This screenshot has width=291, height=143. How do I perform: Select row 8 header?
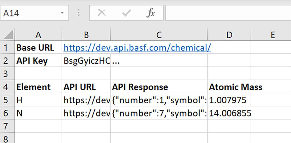(7, 138)
